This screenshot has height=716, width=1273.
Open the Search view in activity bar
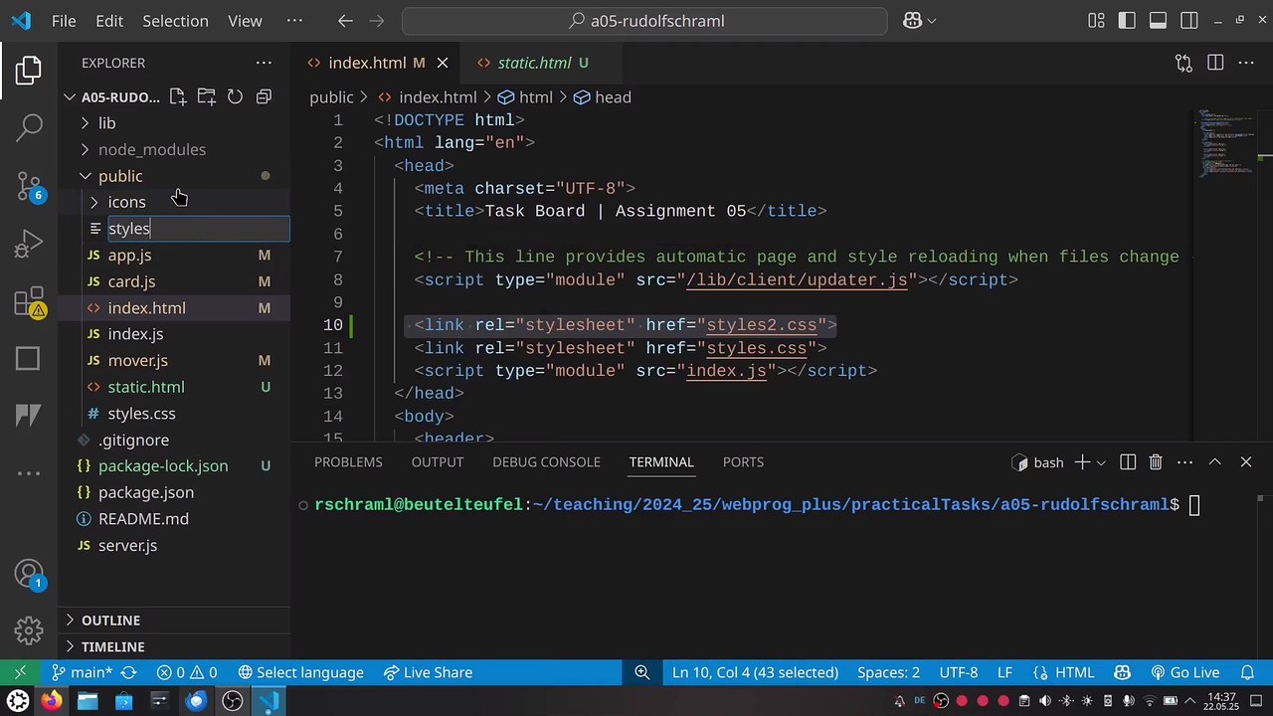[29, 126]
